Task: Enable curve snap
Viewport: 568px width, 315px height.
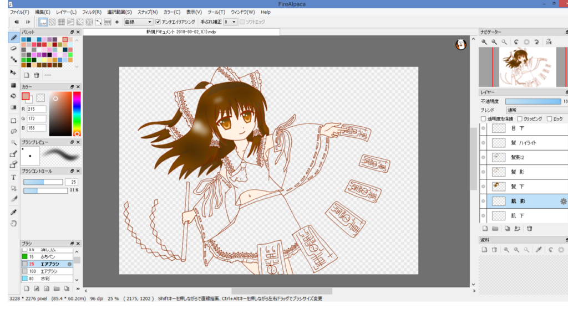Action: (99, 22)
